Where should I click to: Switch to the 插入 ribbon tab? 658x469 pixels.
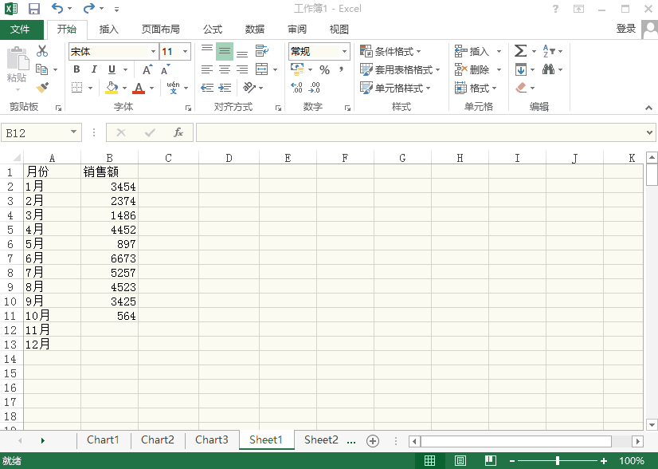pyautogui.click(x=108, y=29)
